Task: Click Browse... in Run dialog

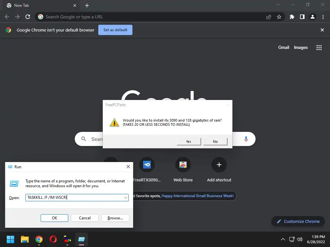Action: pos(115,218)
